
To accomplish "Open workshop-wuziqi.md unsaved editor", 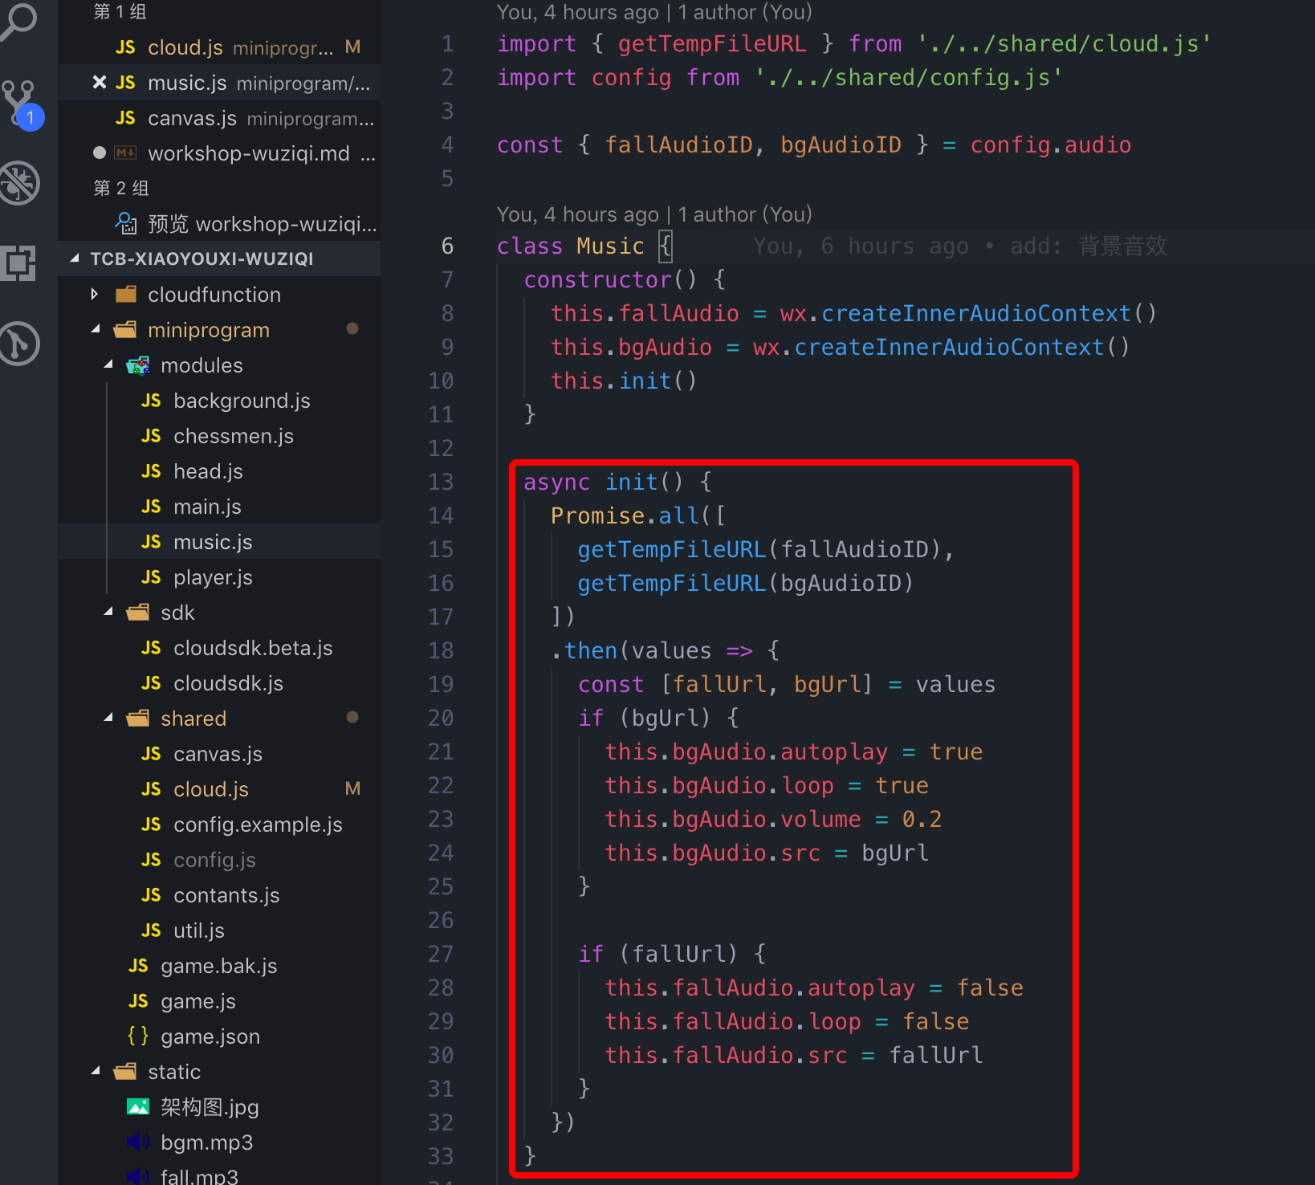I will (219, 153).
